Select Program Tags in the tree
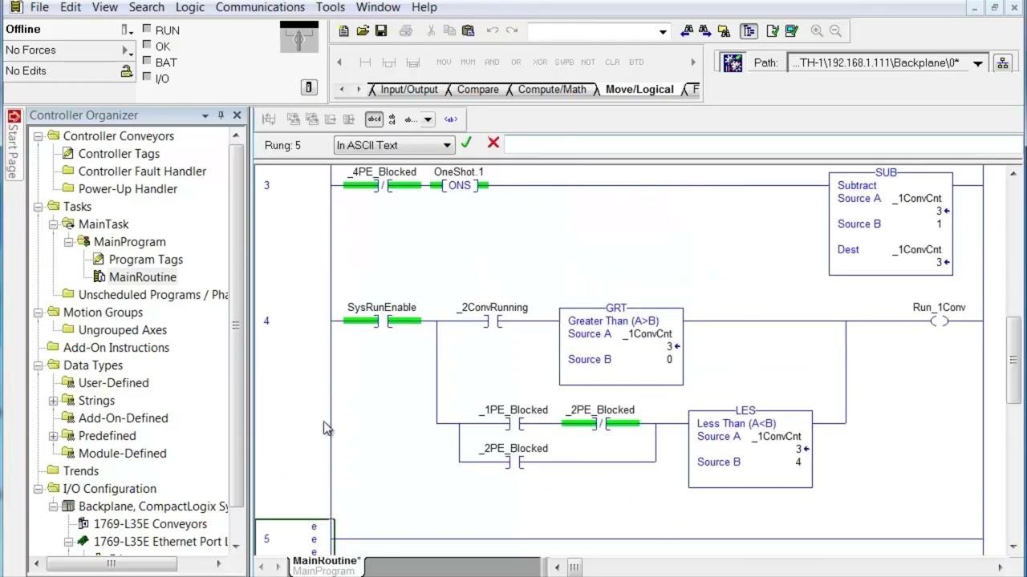 click(x=145, y=260)
